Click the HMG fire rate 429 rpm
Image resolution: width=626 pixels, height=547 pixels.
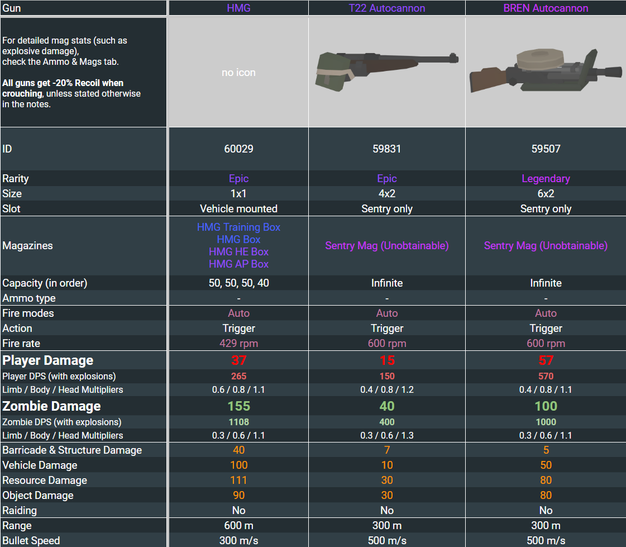238,344
